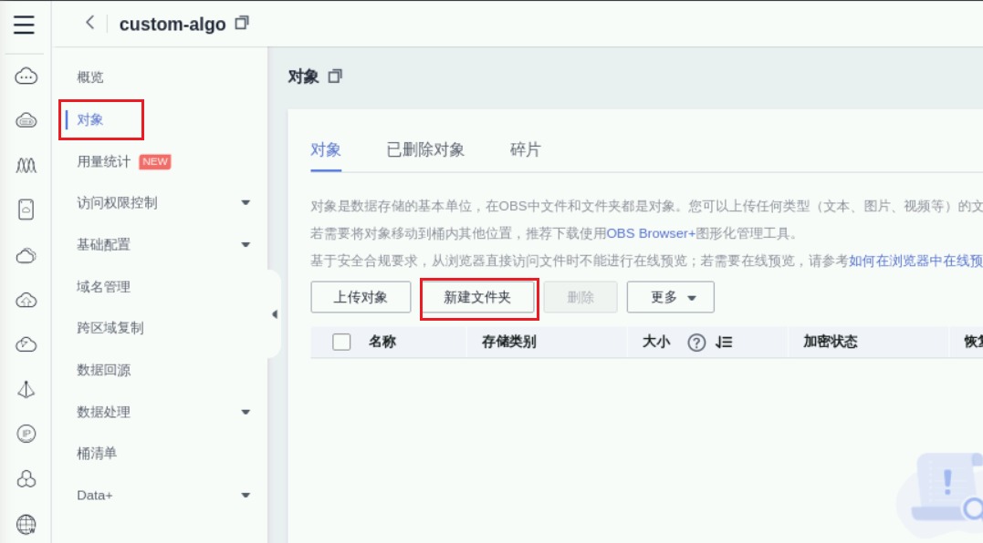Click the globe icon in left rail
983x543 pixels.
tap(26, 524)
